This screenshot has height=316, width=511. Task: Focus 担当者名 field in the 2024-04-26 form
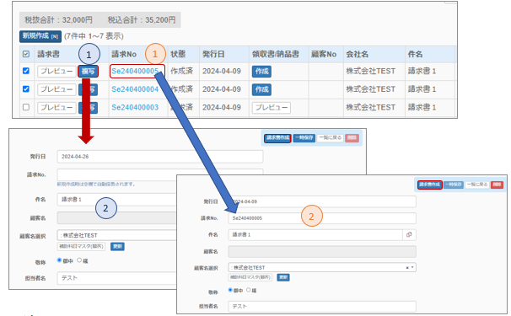pos(117,278)
